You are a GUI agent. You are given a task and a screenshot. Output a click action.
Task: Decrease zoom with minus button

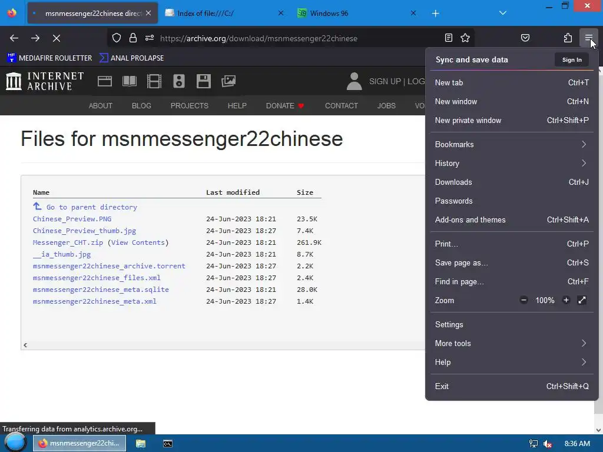click(524, 300)
